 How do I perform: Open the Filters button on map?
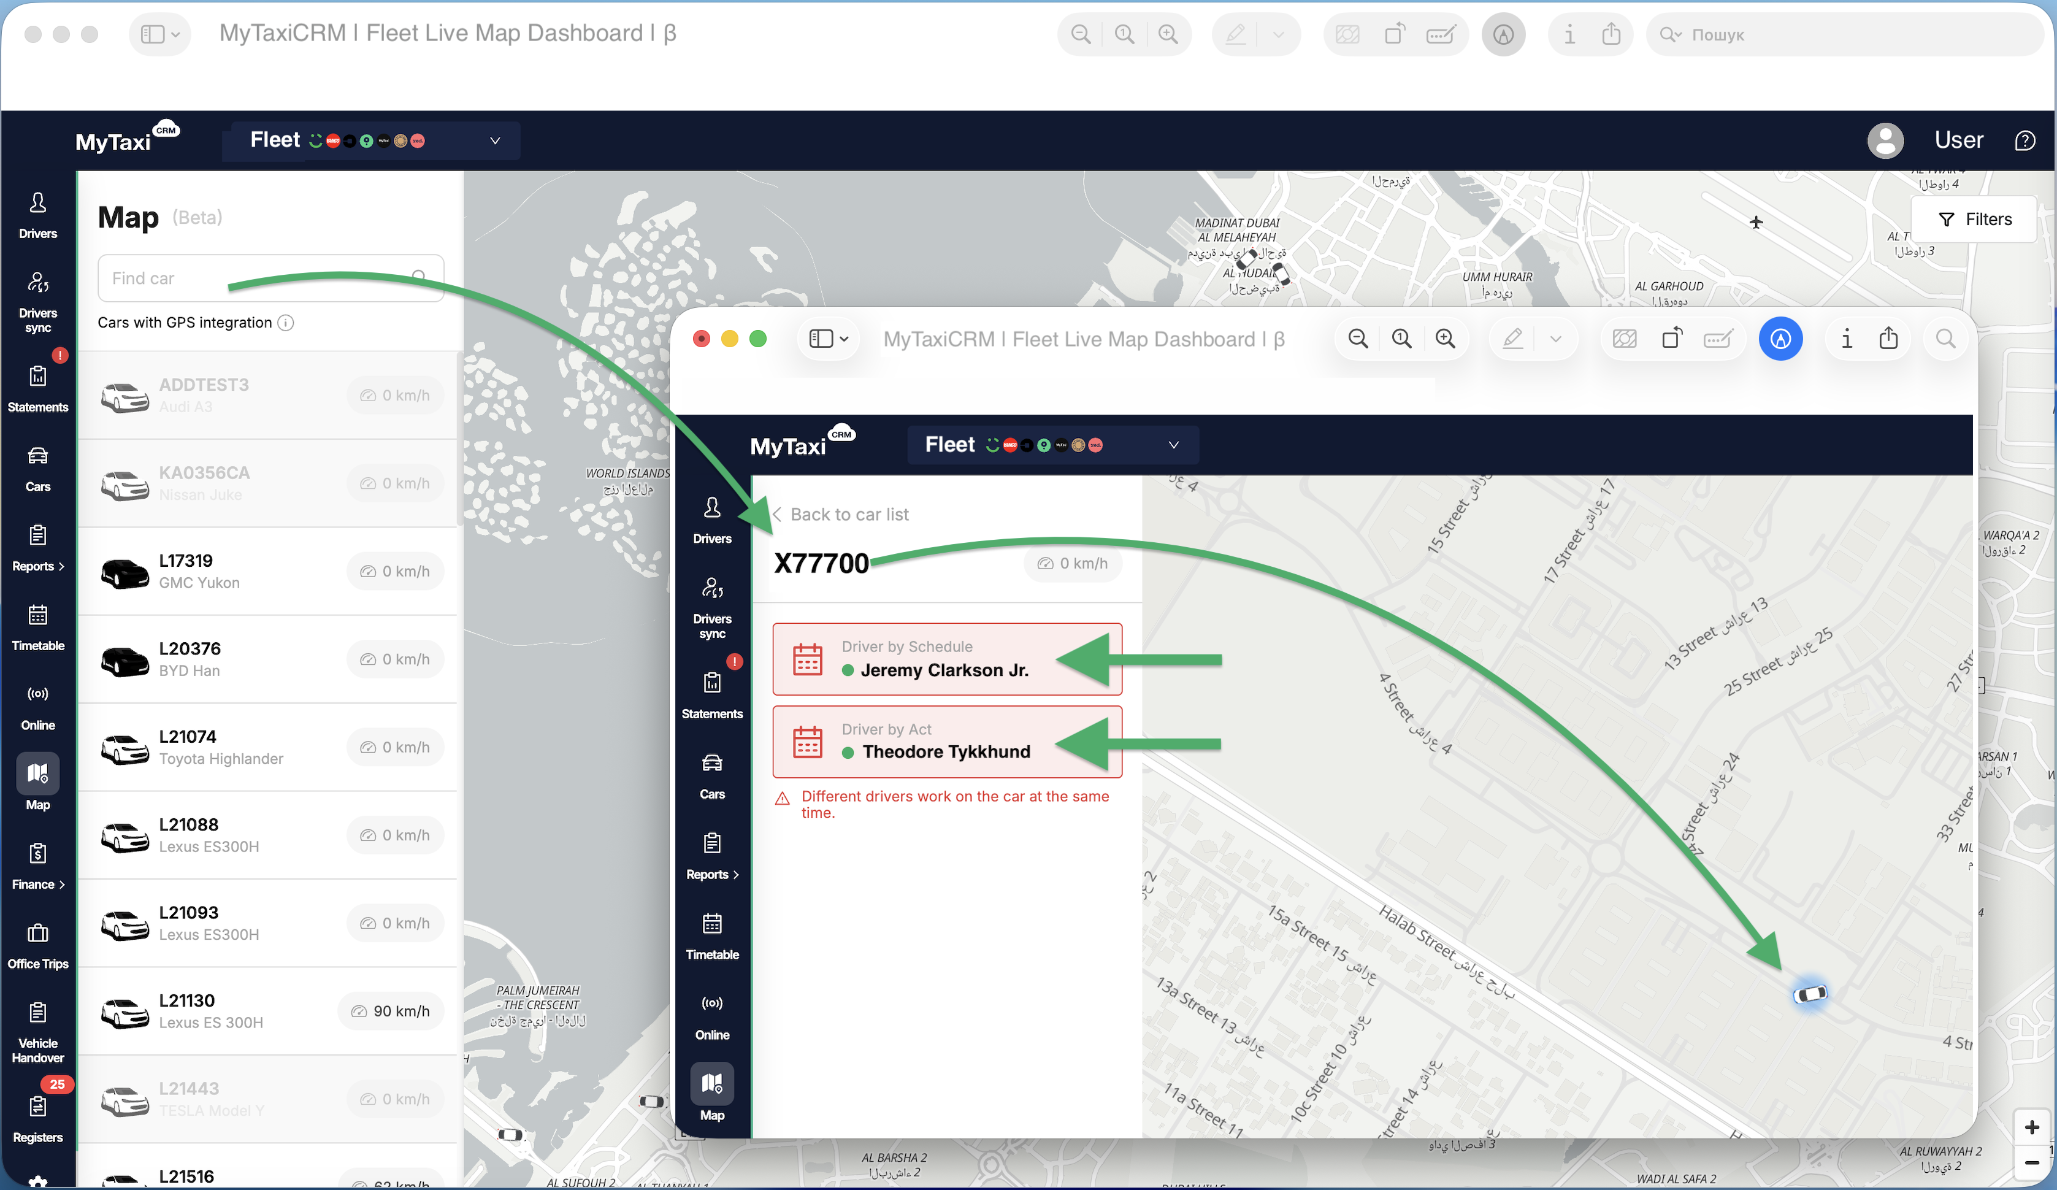1974,220
